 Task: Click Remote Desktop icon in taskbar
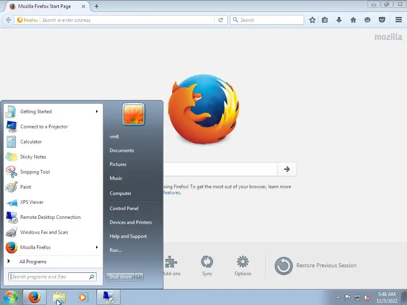click(x=108, y=297)
